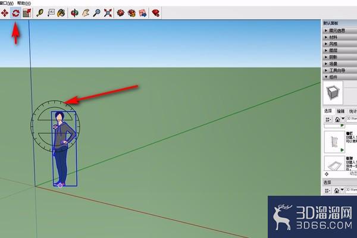Open the 帮助(H) menu

[24, 3]
